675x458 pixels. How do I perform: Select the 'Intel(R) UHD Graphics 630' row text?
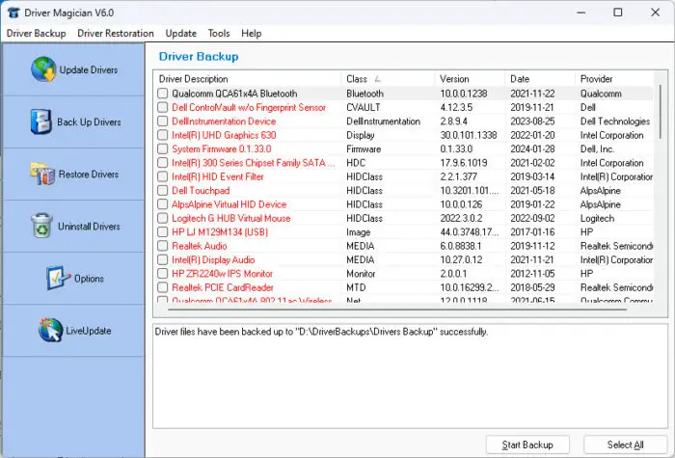point(224,135)
